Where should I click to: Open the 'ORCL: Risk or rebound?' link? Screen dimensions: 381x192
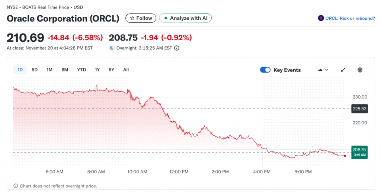coord(350,18)
